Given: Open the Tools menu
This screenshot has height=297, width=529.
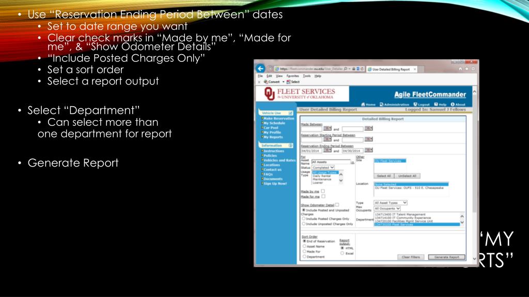Looking at the screenshot, I should (307, 76).
